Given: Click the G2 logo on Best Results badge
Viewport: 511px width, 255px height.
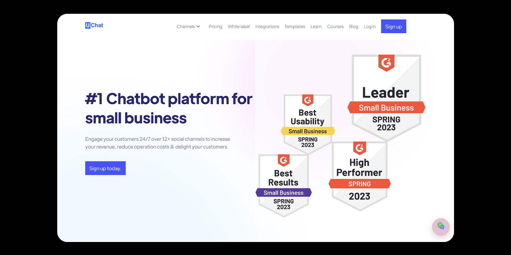Looking at the screenshot, I should (284, 160).
